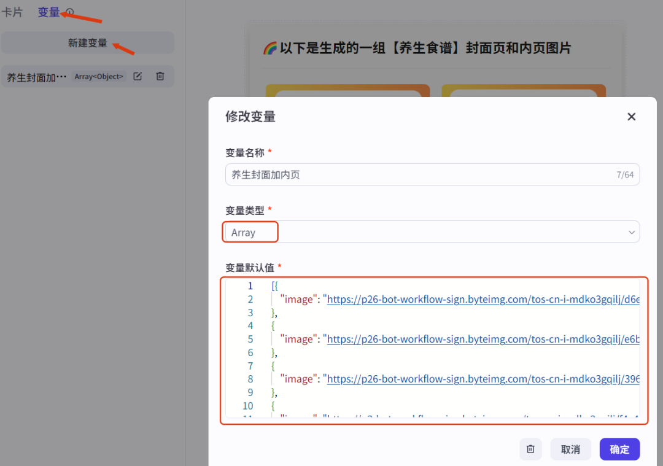Click the trash icon in dialog footer
The height and width of the screenshot is (466, 663).
click(x=530, y=449)
